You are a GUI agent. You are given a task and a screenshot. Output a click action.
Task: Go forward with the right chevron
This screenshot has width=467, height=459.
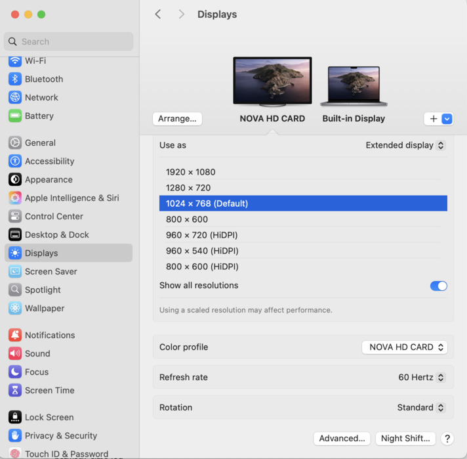pyautogui.click(x=181, y=14)
